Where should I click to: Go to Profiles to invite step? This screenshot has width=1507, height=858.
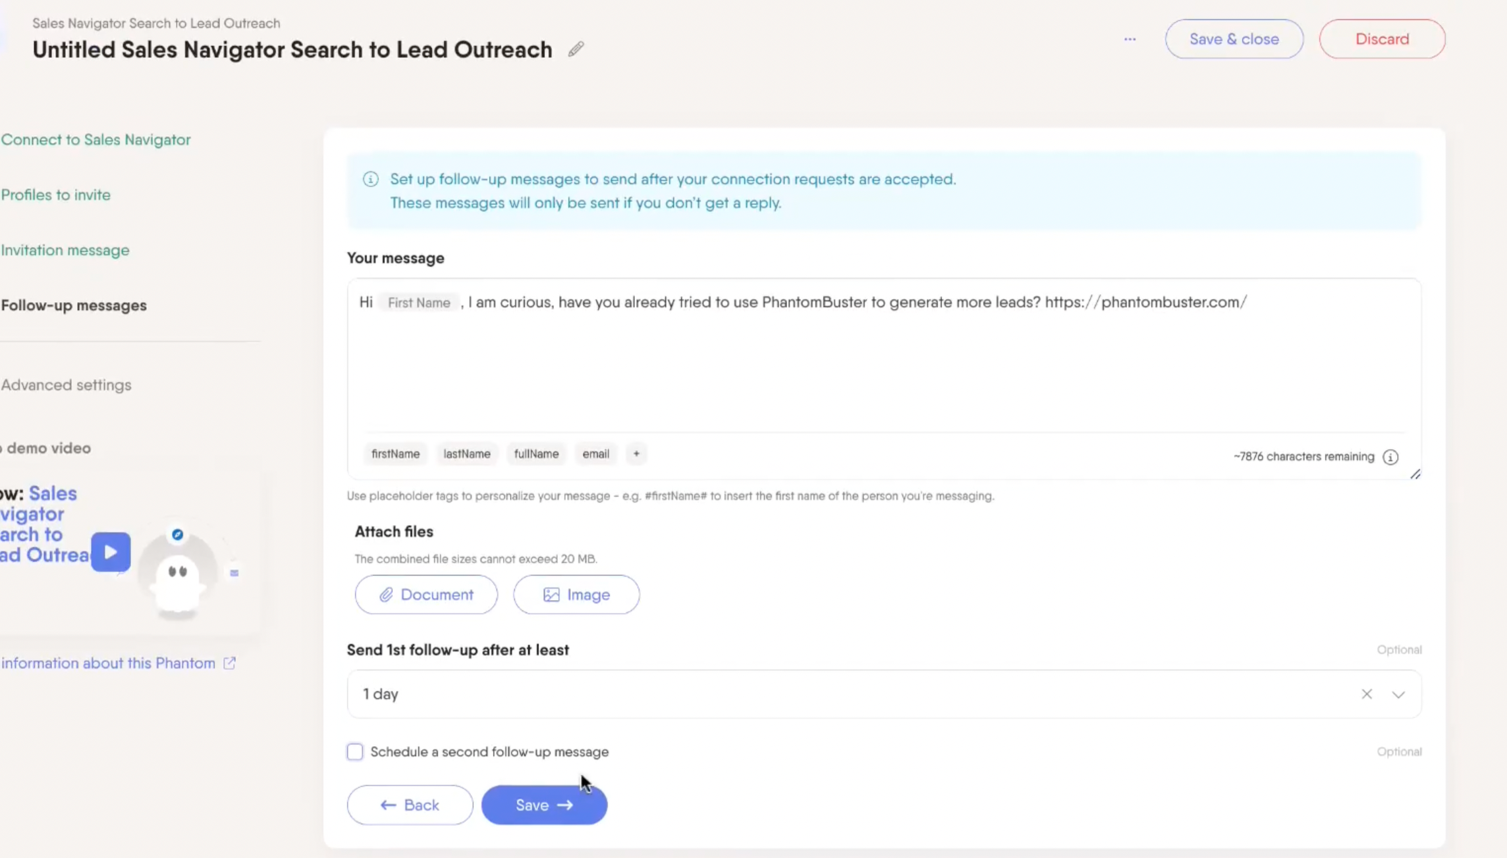pyautogui.click(x=56, y=195)
